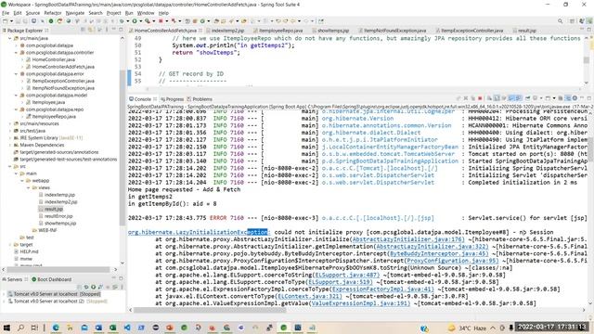The width and height of the screenshot is (594, 334).
Task: Open the Window menu
Action: [x=146, y=13]
